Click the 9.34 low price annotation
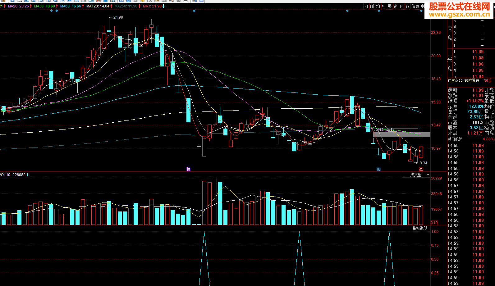 tap(424, 163)
